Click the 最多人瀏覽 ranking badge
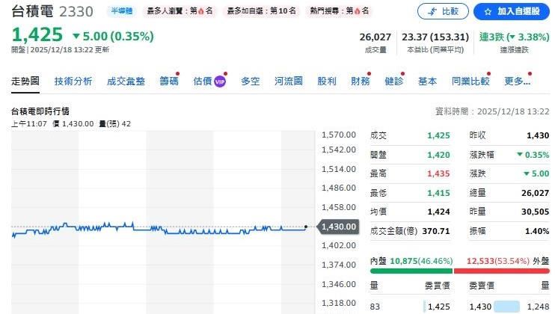The image size is (558, 314). (x=180, y=11)
